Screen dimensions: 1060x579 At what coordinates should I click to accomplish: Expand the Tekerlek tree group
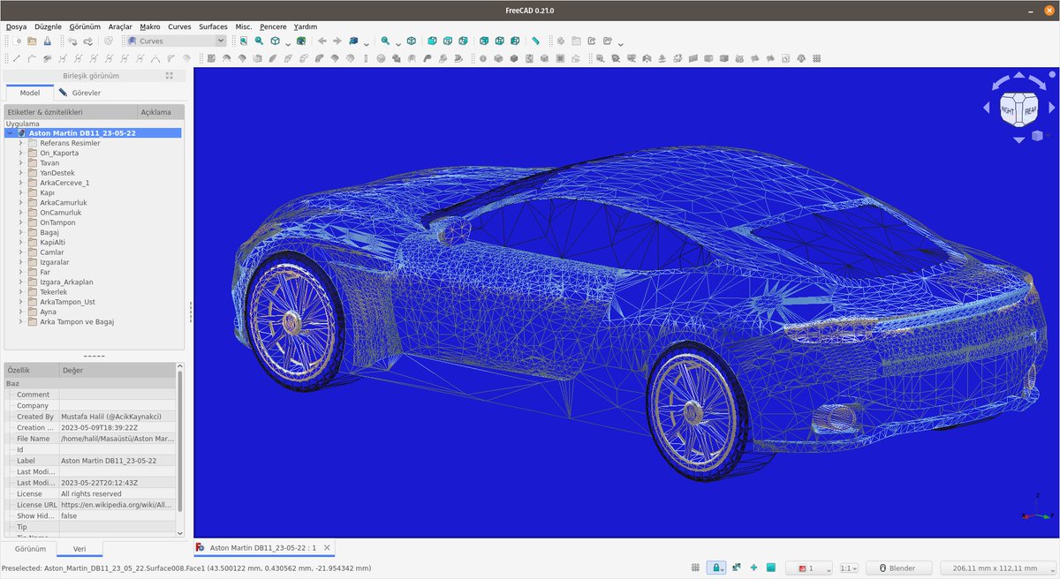click(x=20, y=292)
